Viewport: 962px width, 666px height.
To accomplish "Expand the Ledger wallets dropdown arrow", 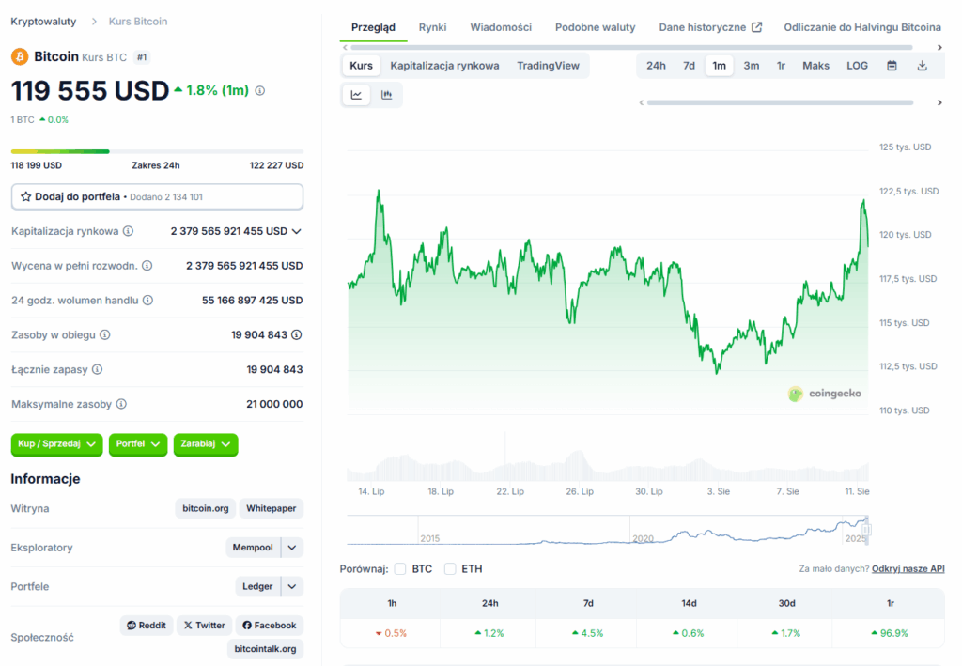I will coord(292,586).
